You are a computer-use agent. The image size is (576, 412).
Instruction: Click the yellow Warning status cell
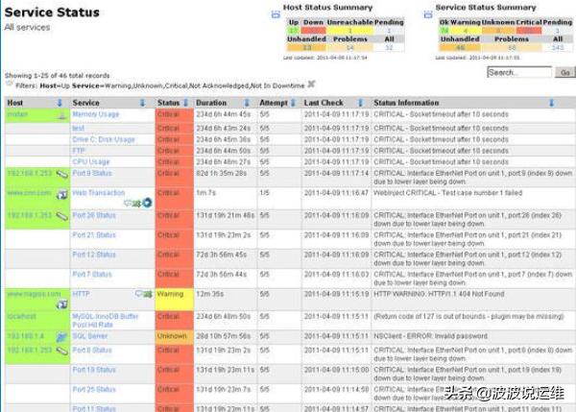coord(175,300)
